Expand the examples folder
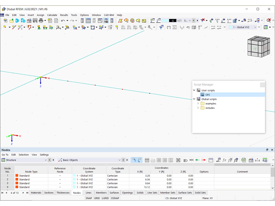This screenshot has width=275, height=206. pyautogui.click(x=198, y=103)
